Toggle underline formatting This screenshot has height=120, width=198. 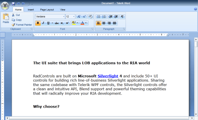pos(48,23)
